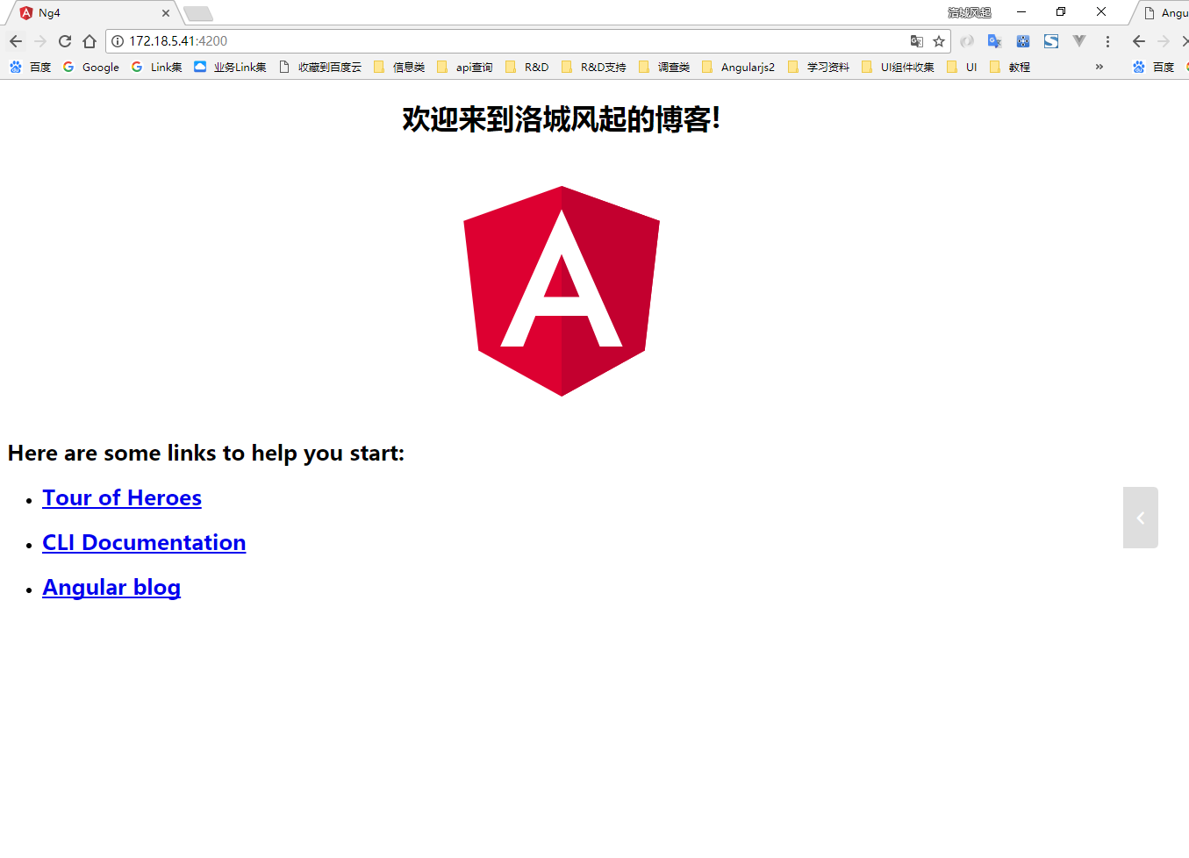Go back using the left browser's back arrow
This screenshot has height=858, width=1189.
16,41
